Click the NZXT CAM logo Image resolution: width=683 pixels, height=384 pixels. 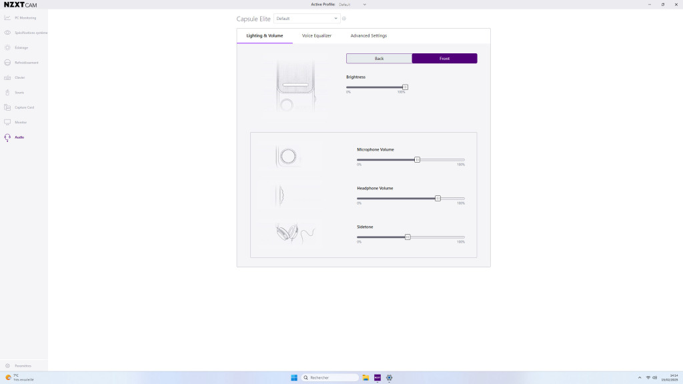(21, 5)
